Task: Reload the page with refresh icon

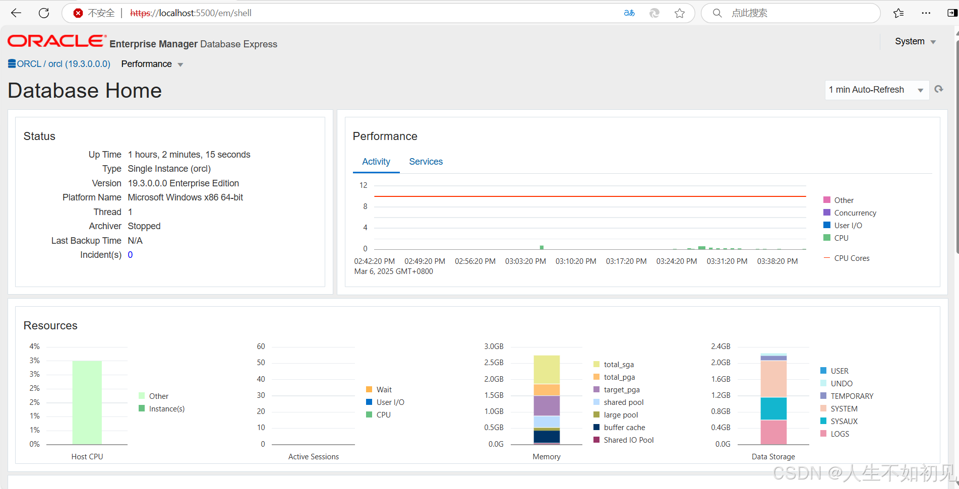Action: [44, 13]
